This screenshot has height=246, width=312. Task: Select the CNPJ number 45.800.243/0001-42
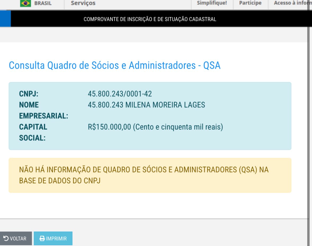click(x=120, y=94)
